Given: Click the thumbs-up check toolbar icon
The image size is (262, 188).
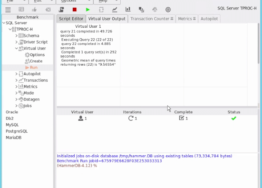Looking at the screenshot, I should click(x=34, y=9).
